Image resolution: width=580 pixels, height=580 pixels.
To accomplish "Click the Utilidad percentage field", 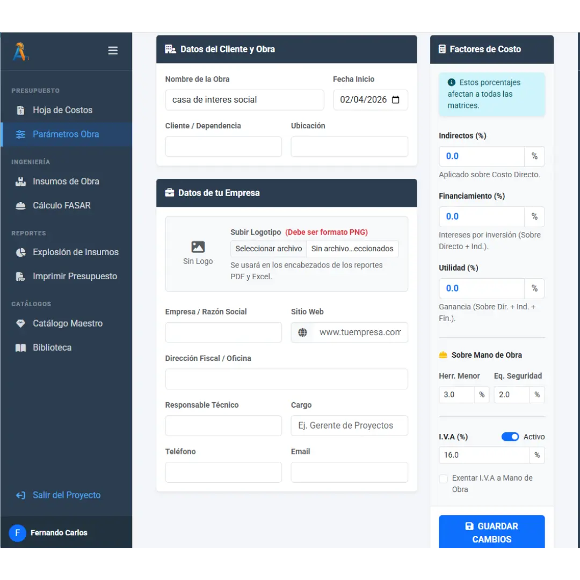I will pos(482,288).
